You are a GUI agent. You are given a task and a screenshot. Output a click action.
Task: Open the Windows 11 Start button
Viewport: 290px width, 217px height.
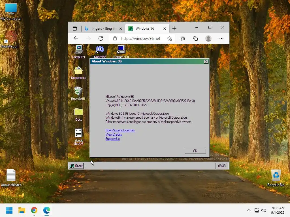click(x=9, y=210)
